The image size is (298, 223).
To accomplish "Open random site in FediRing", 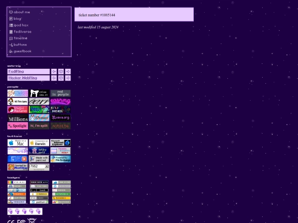I will coord(61,72).
